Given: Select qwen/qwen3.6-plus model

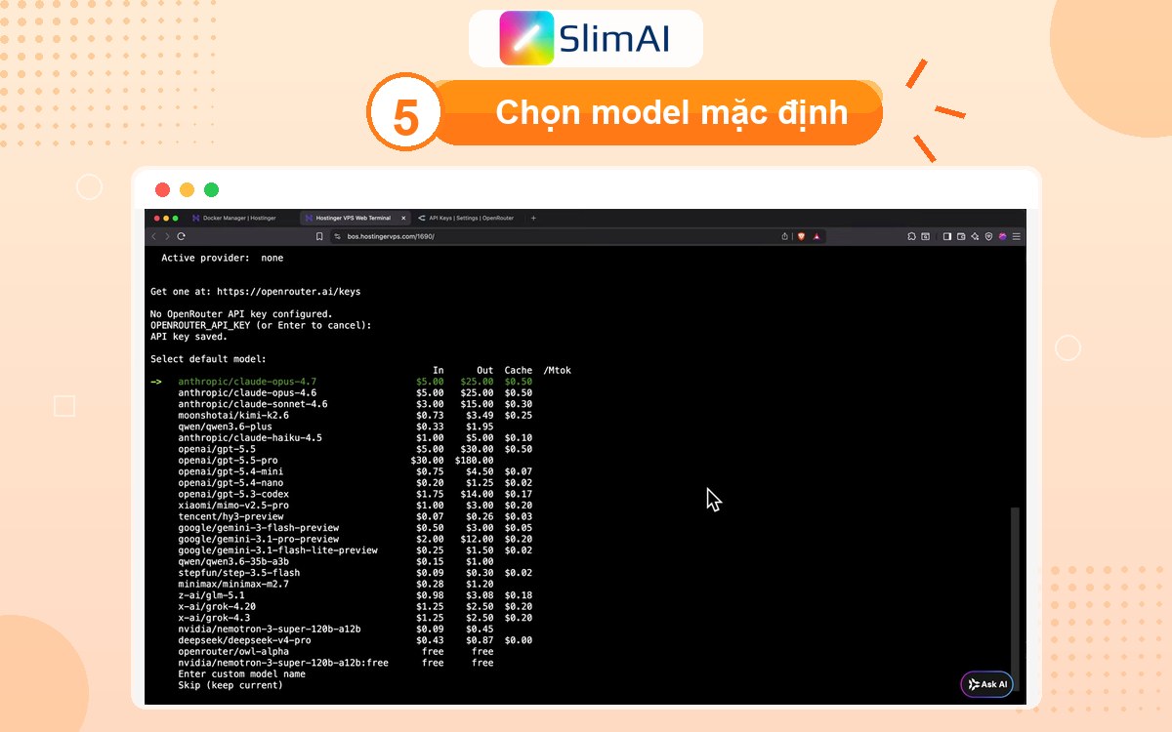Looking at the screenshot, I should tap(225, 427).
